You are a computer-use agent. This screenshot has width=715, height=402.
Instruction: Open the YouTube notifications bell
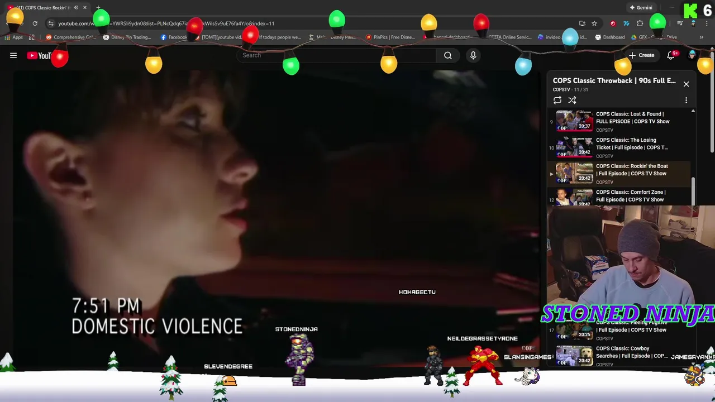[x=672, y=55]
